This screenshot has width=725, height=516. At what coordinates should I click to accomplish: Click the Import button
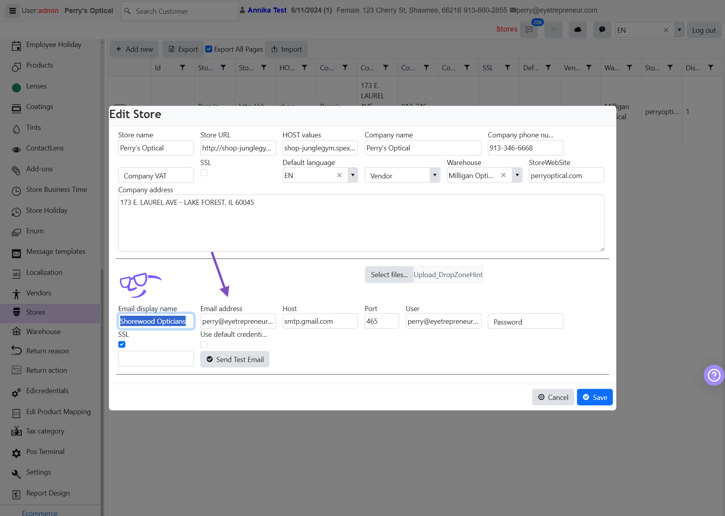click(286, 49)
